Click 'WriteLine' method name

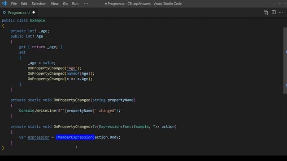click(46, 110)
